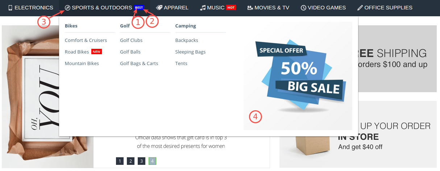Click the 50% Big Sale banner
The width and height of the screenshot is (440, 171).
298,76
